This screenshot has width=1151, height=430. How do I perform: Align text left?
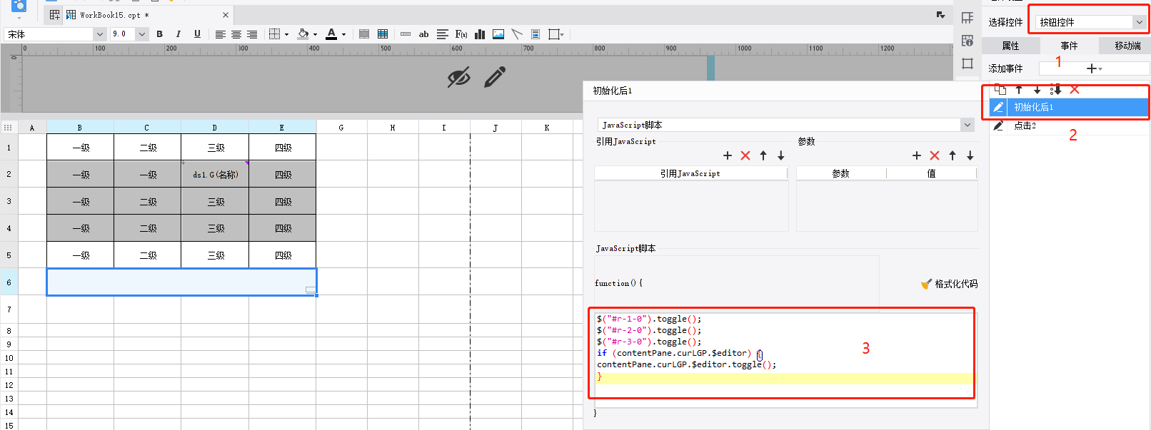click(x=220, y=34)
